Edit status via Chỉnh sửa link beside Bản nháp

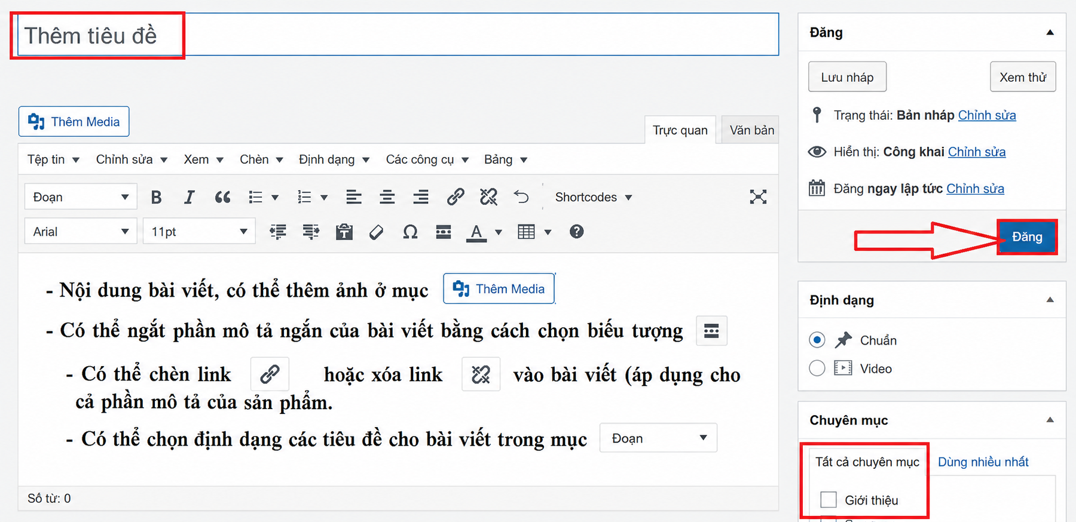pos(987,115)
